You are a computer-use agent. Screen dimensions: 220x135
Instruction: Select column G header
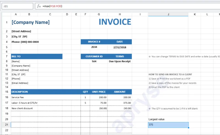tap(99, 14)
